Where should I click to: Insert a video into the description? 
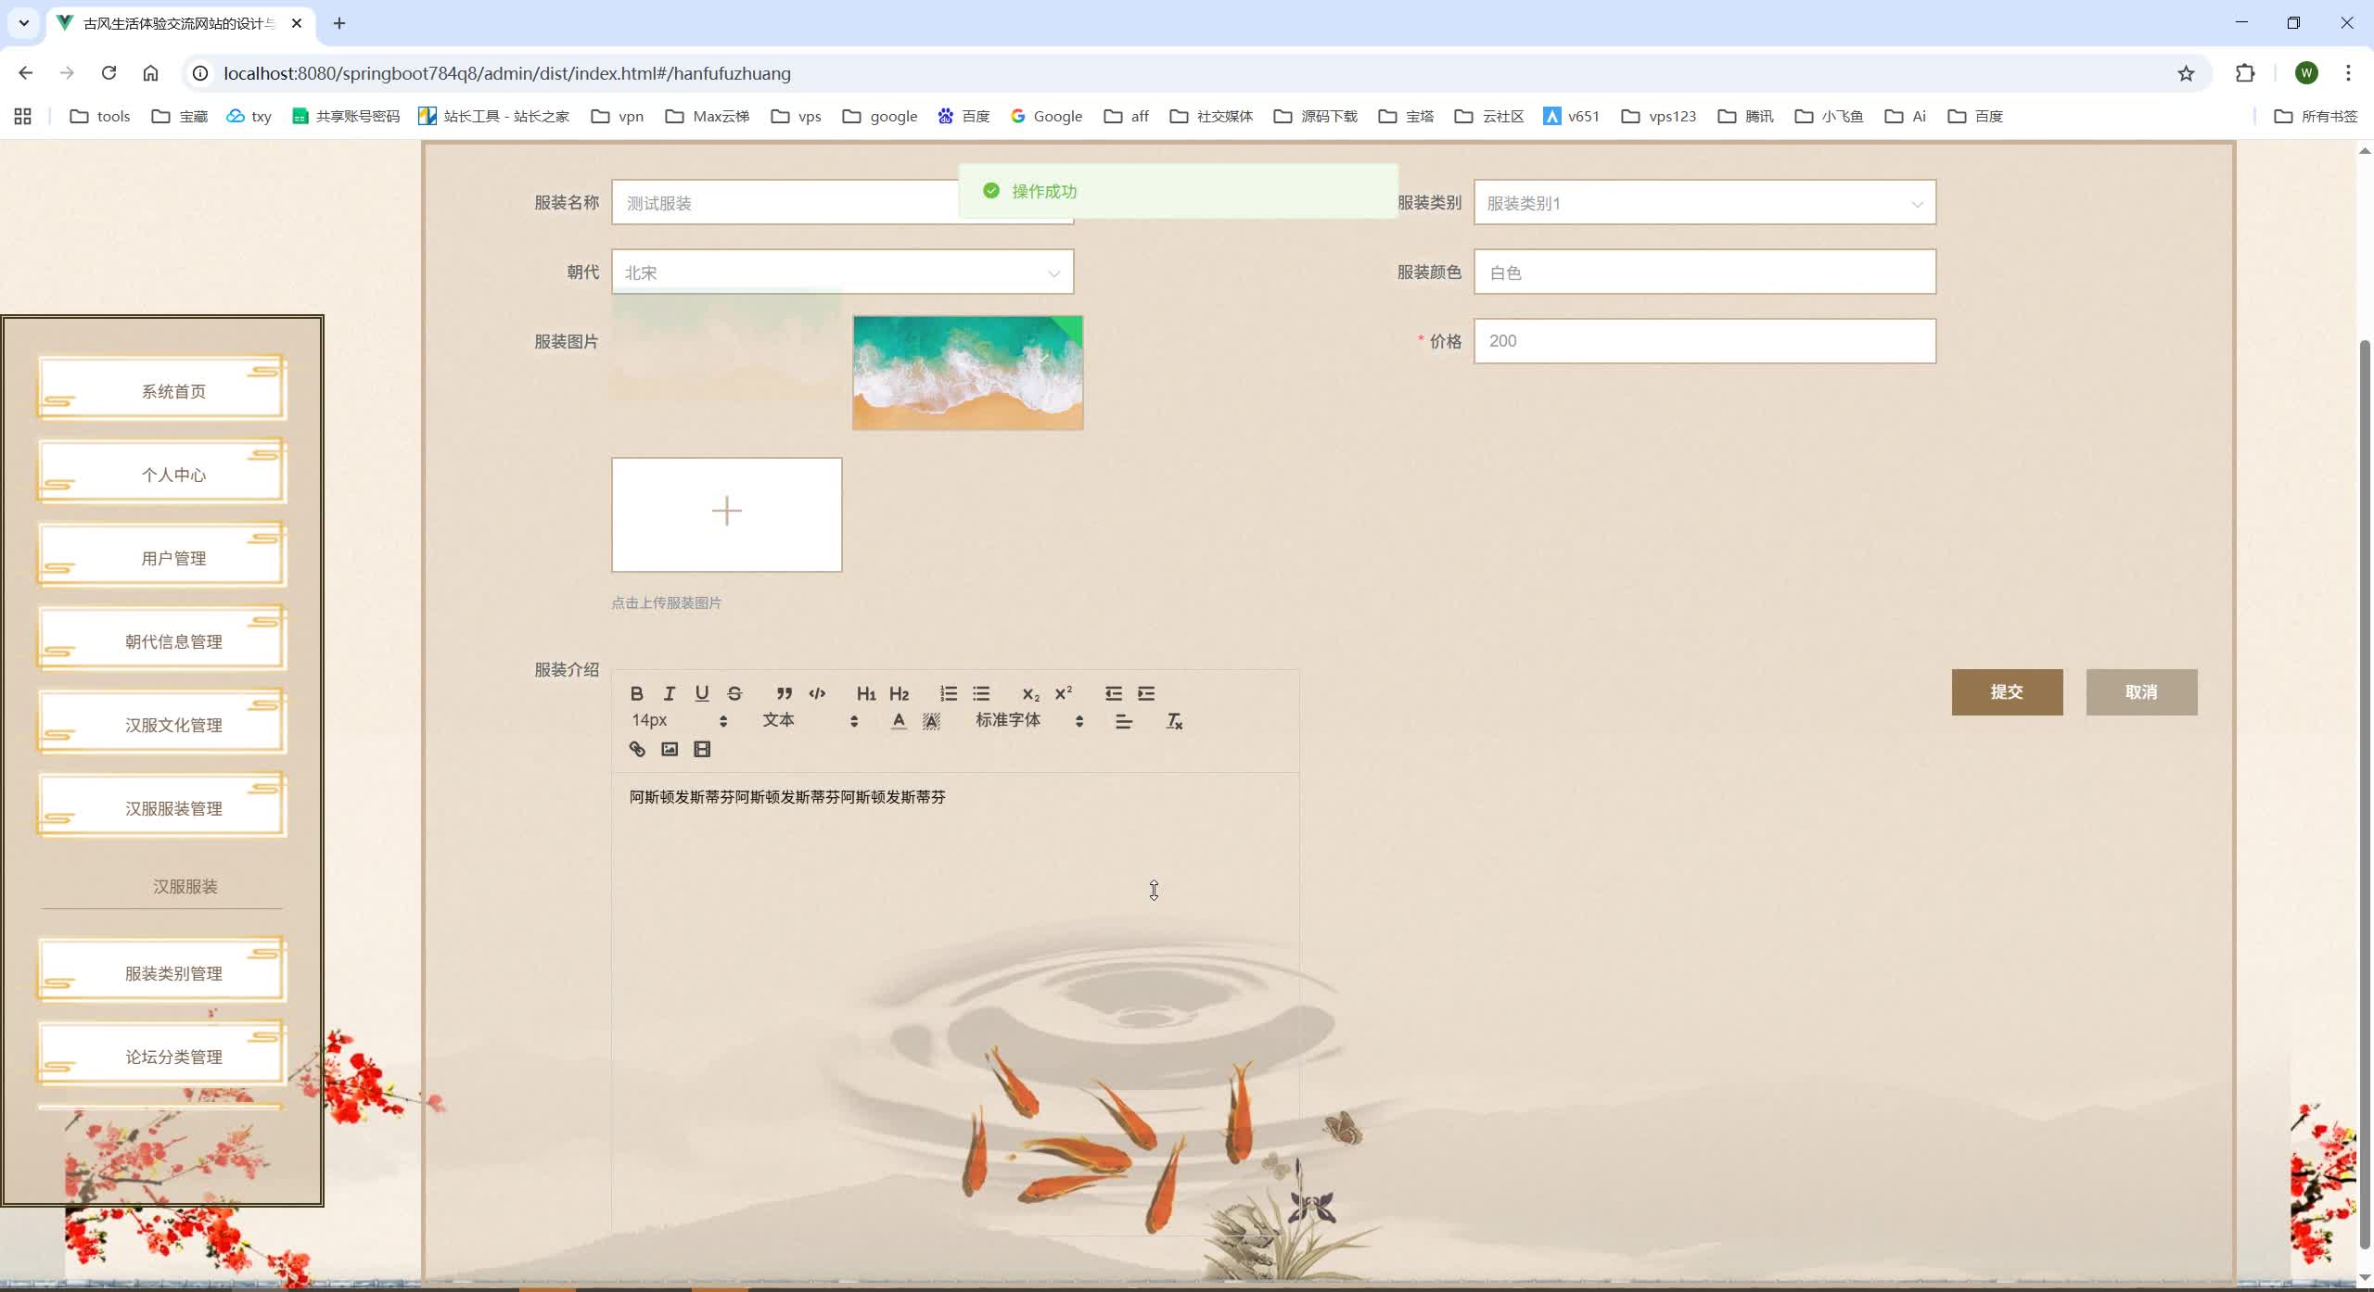tap(702, 749)
